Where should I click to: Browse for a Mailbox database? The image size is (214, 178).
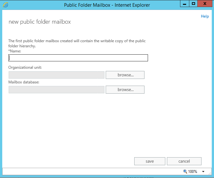point(125,89)
